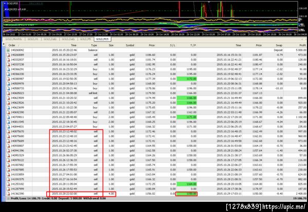The image size is (308, 212).
Task: Switch to the GOLD,M5 chart tab
Action: 85,39
